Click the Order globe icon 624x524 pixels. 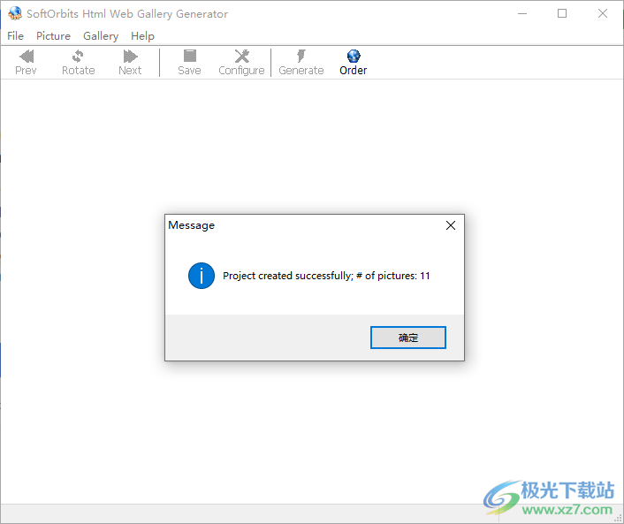(x=354, y=56)
